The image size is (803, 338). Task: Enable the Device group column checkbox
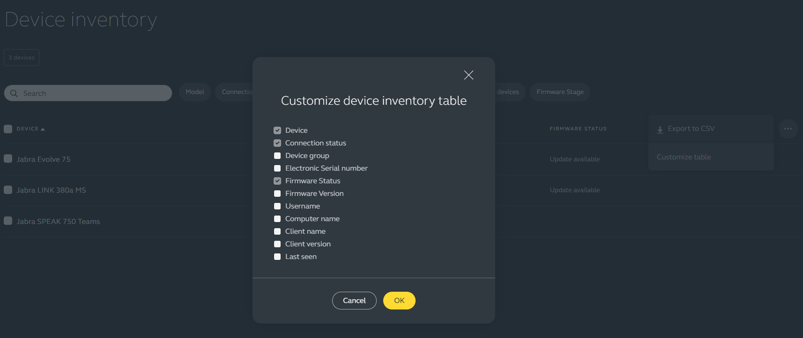(x=277, y=156)
